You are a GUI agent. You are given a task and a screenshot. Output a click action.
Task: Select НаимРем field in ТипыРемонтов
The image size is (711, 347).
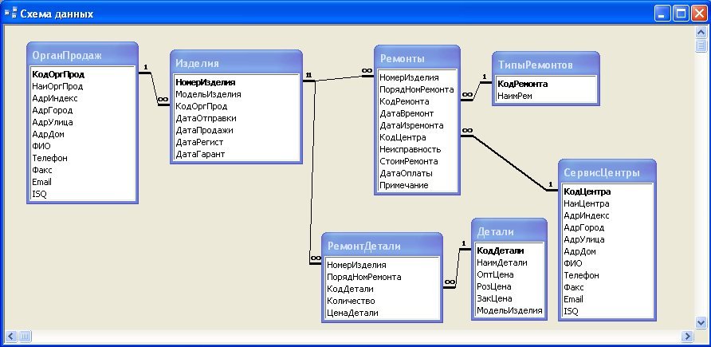515,95
